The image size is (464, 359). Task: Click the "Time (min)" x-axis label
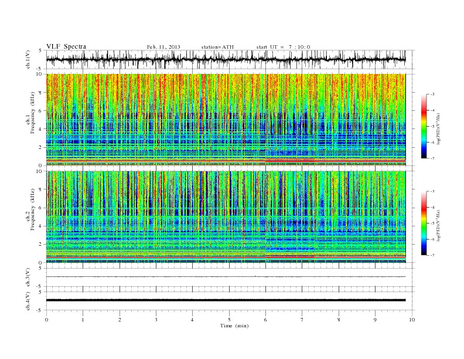tap(234, 326)
